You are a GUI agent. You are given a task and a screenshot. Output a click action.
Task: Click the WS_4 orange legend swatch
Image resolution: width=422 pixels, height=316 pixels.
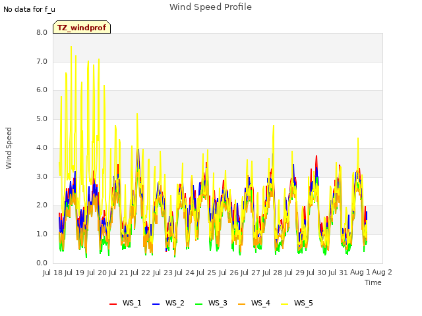[x=242, y=303]
